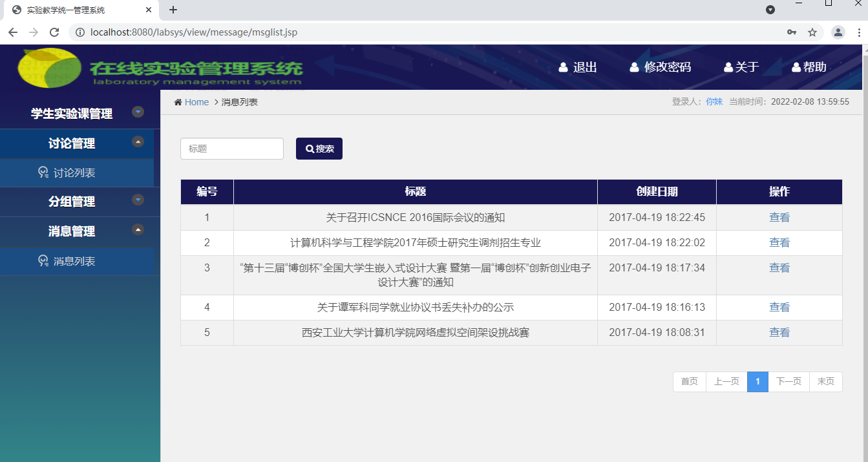Select the 讨论管理 menu heading
The height and width of the screenshot is (462, 868).
(72, 143)
